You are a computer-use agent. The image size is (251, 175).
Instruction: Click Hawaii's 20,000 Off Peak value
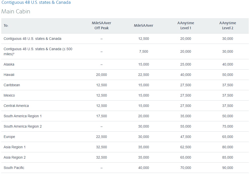pyautogui.click(x=101, y=75)
